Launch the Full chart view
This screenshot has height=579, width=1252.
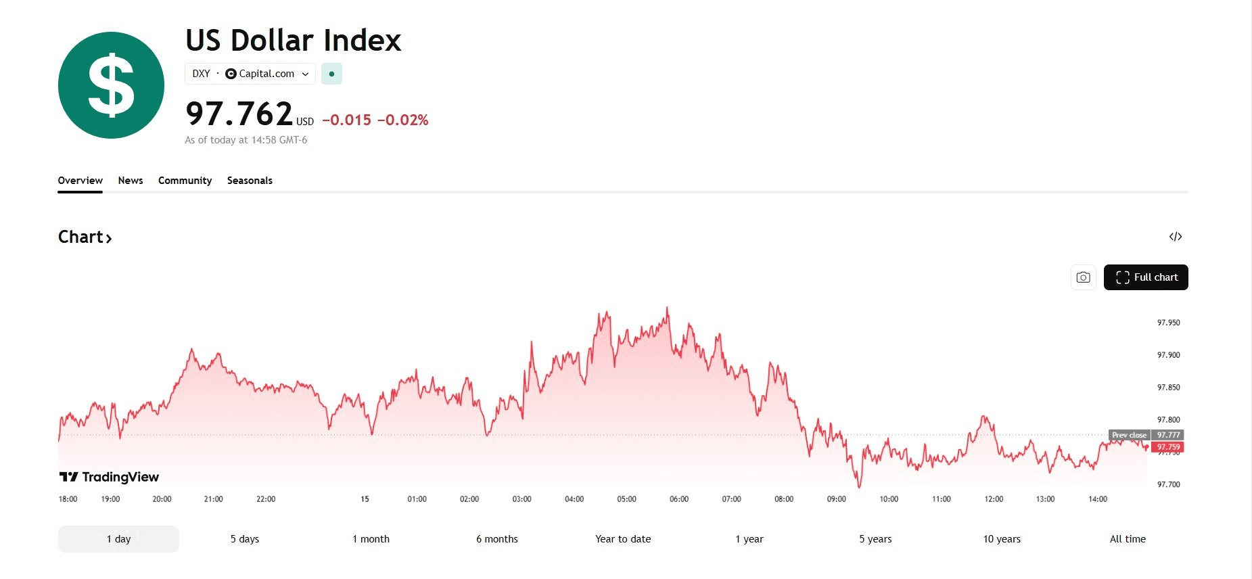coord(1146,277)
